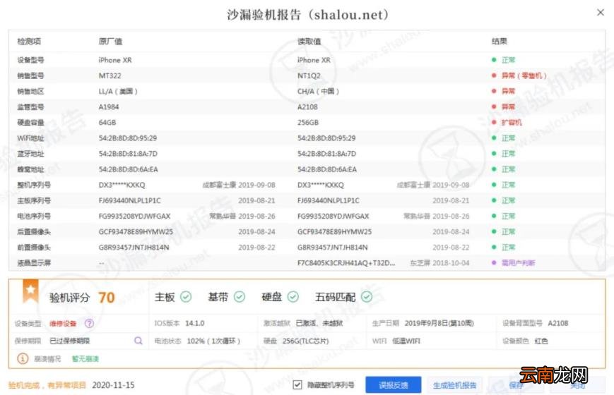This screenshot has height=395, width=614.
Task: Select the 扩容机 result in 硬盘容量 row
Action: tap(512, 123)
